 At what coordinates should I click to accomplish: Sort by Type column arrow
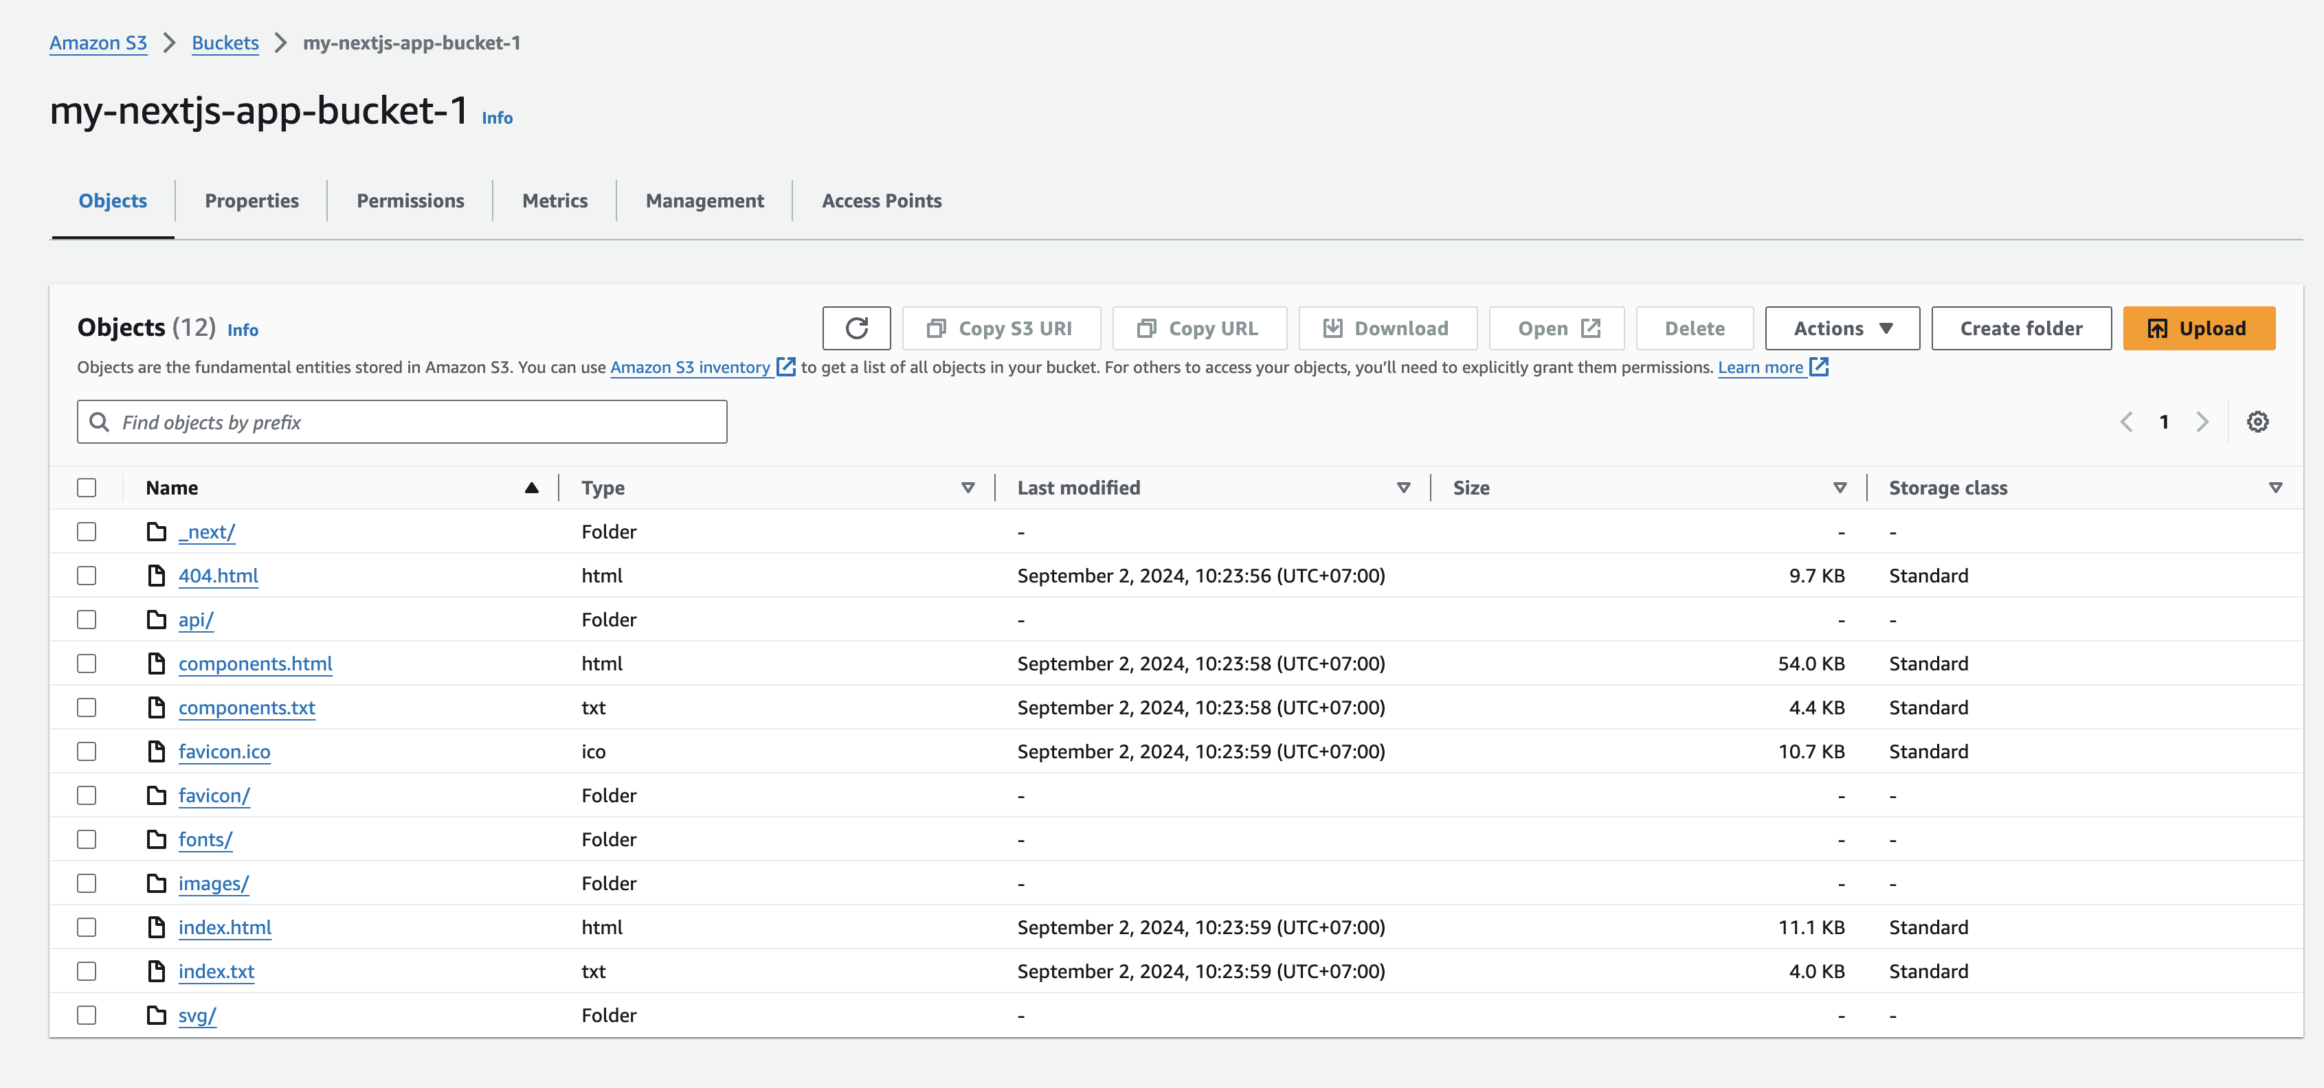coord(967,488)
